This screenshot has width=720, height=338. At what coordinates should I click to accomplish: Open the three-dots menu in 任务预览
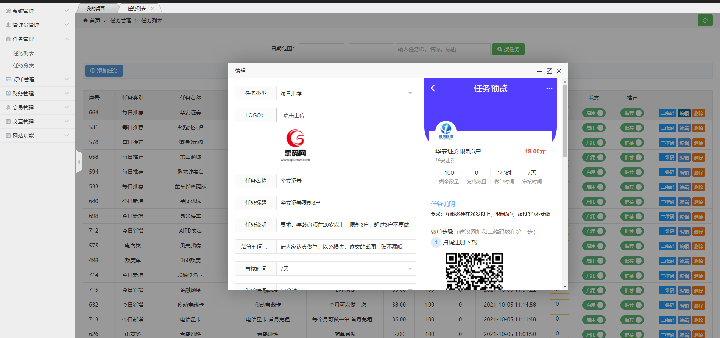[x=549, y=88]
